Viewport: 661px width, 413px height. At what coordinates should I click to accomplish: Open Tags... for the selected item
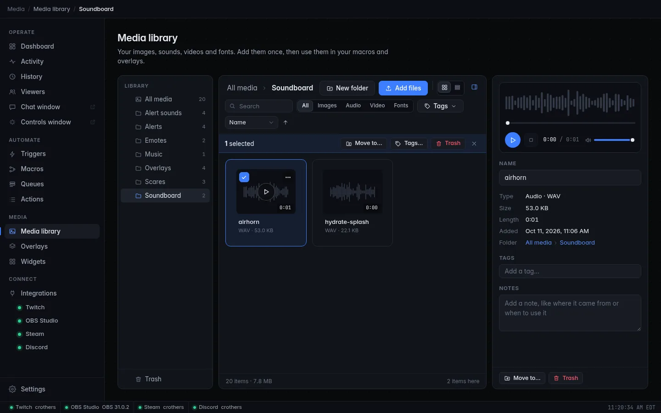409,144
